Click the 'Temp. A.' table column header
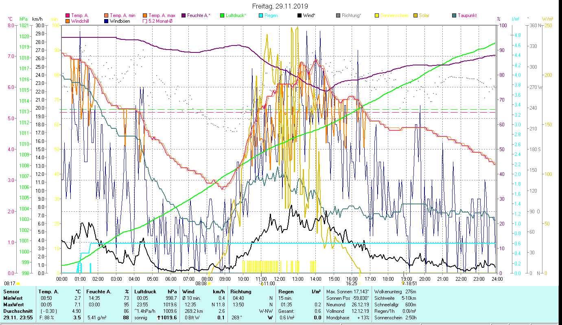This screenshot has width=562, height=325. 48,292
